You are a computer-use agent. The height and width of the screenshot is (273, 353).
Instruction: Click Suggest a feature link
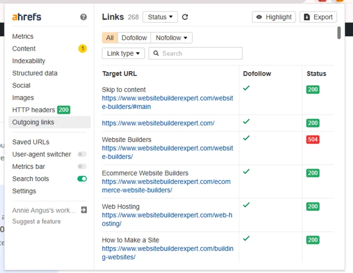(37, 221)
